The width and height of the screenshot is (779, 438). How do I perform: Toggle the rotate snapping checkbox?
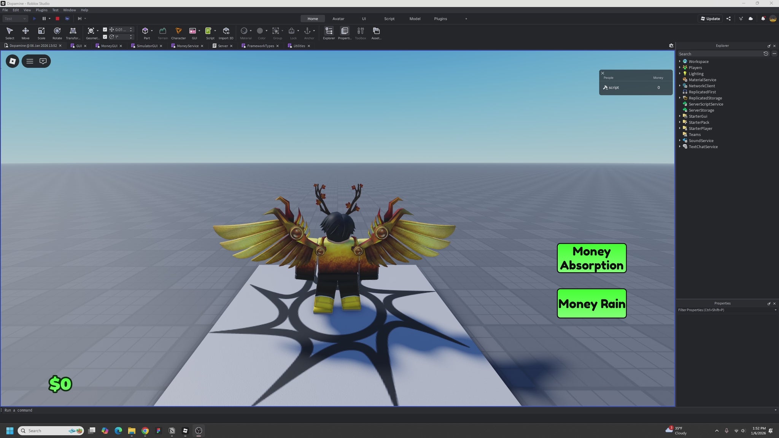[x=105, y=37]
